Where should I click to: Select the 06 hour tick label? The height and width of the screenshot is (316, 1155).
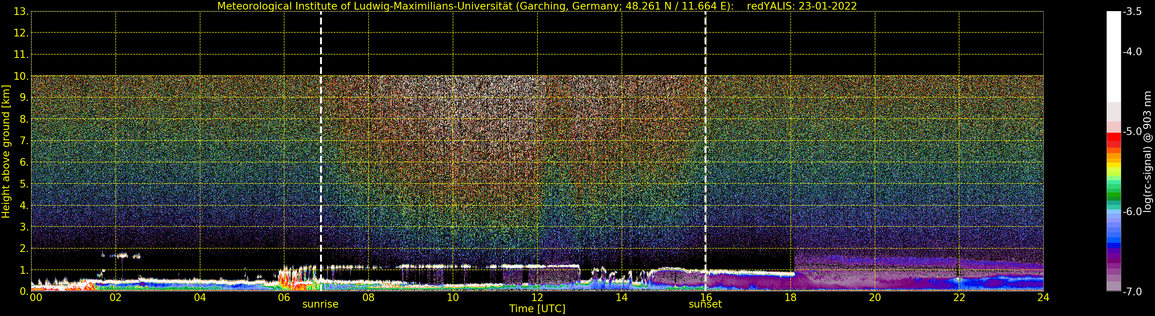284,297
